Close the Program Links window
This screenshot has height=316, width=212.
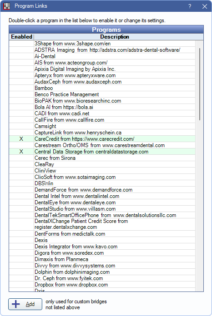(205, 6)
